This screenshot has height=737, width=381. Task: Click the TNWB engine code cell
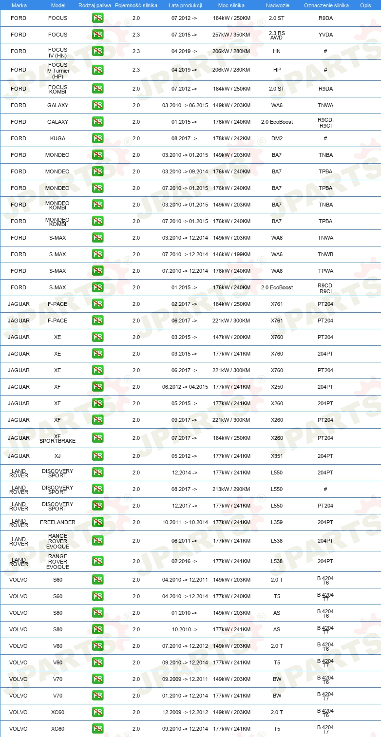325,254
